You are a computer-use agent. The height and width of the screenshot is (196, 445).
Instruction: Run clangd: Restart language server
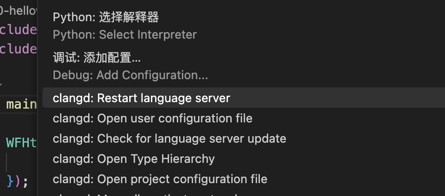[x=243, y=98]
